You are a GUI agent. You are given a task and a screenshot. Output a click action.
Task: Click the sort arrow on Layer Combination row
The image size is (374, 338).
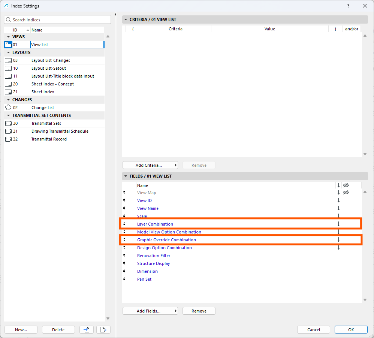pyautogui.click(x=338, y=224)
